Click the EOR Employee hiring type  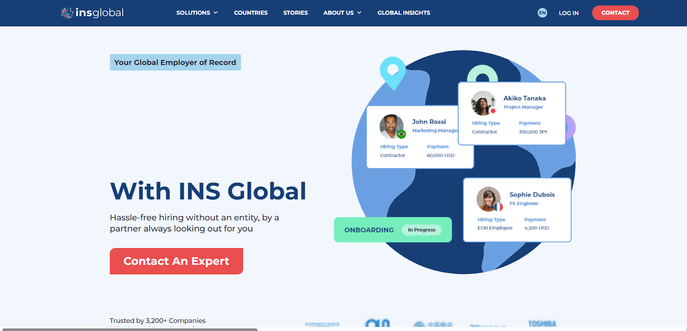coord(495,228)
